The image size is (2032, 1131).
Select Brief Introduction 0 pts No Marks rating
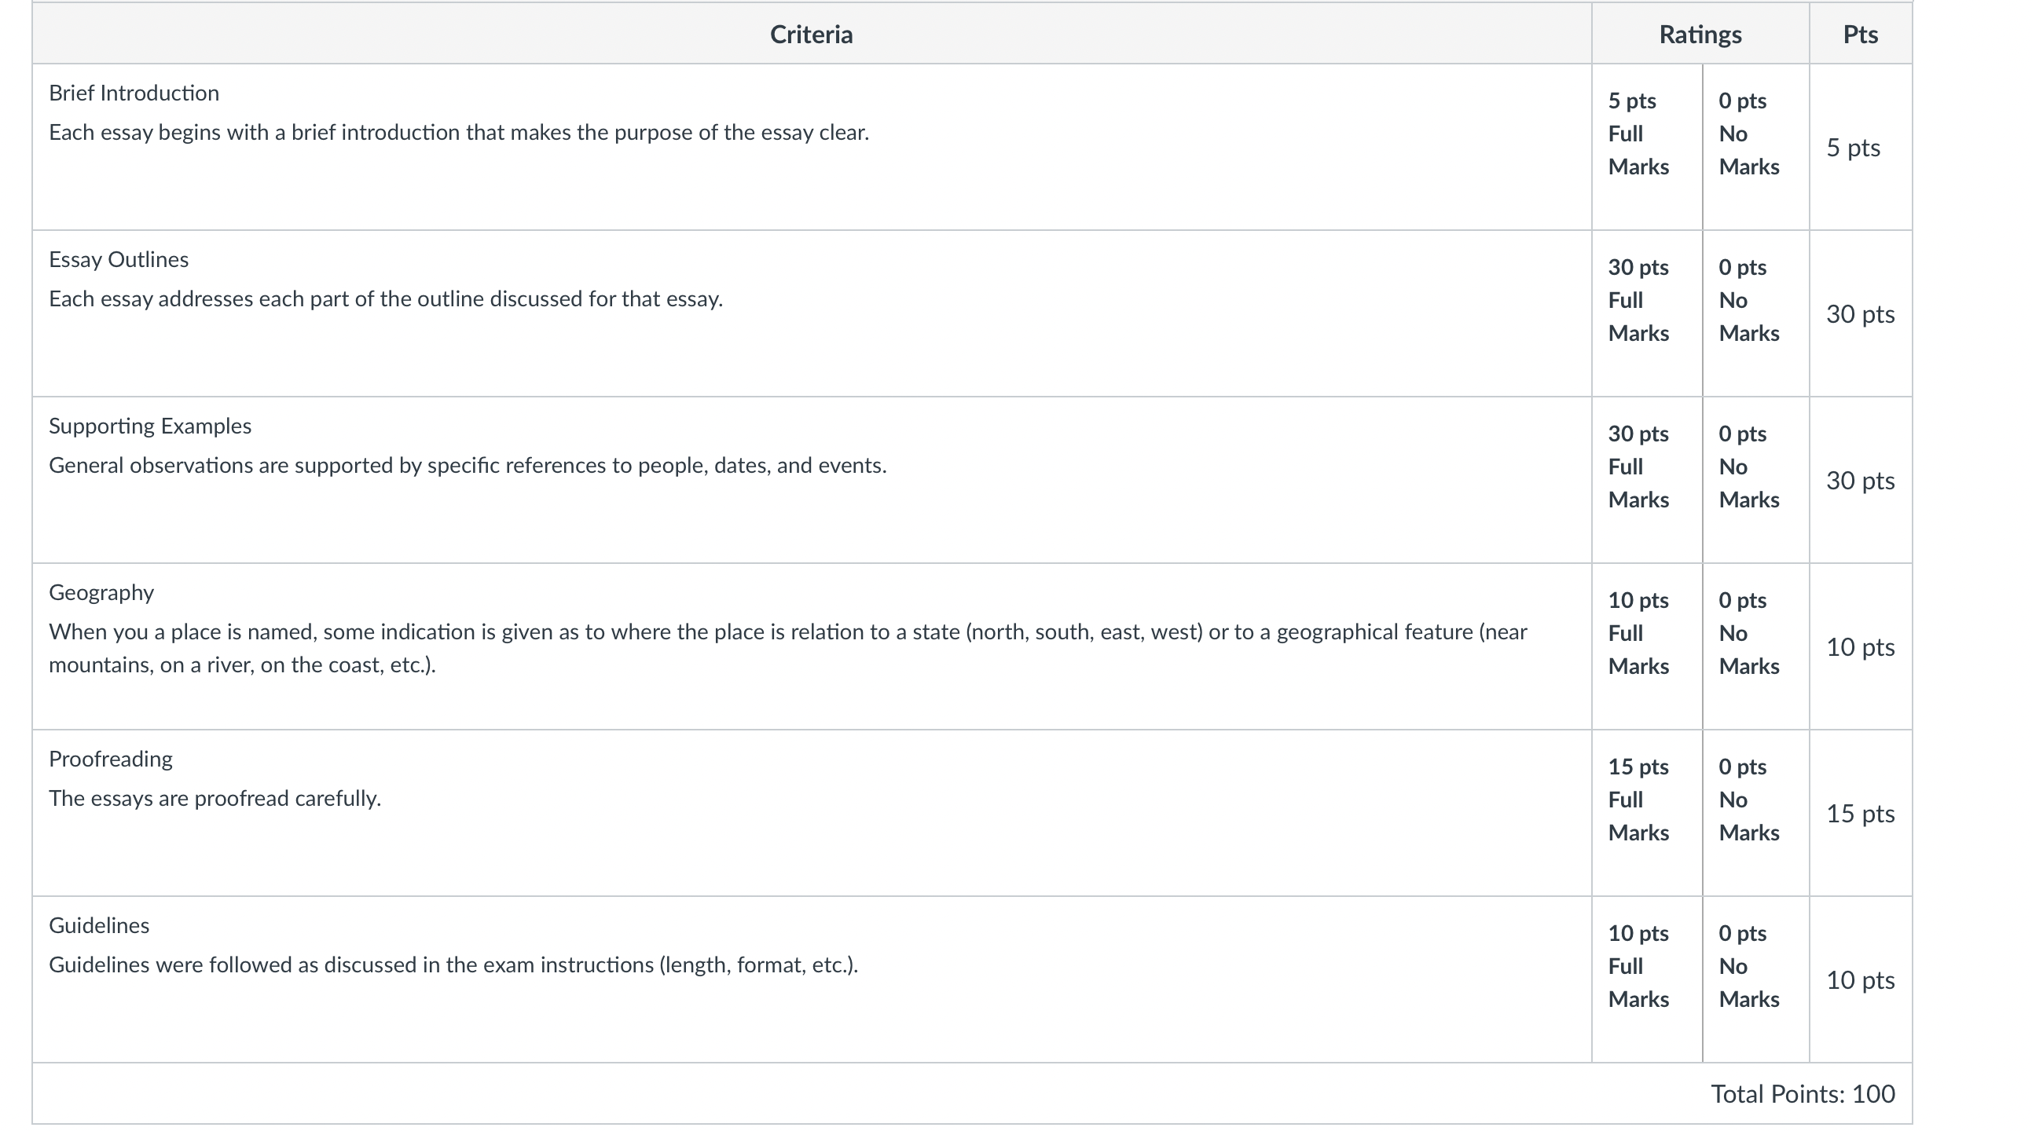1756,148
